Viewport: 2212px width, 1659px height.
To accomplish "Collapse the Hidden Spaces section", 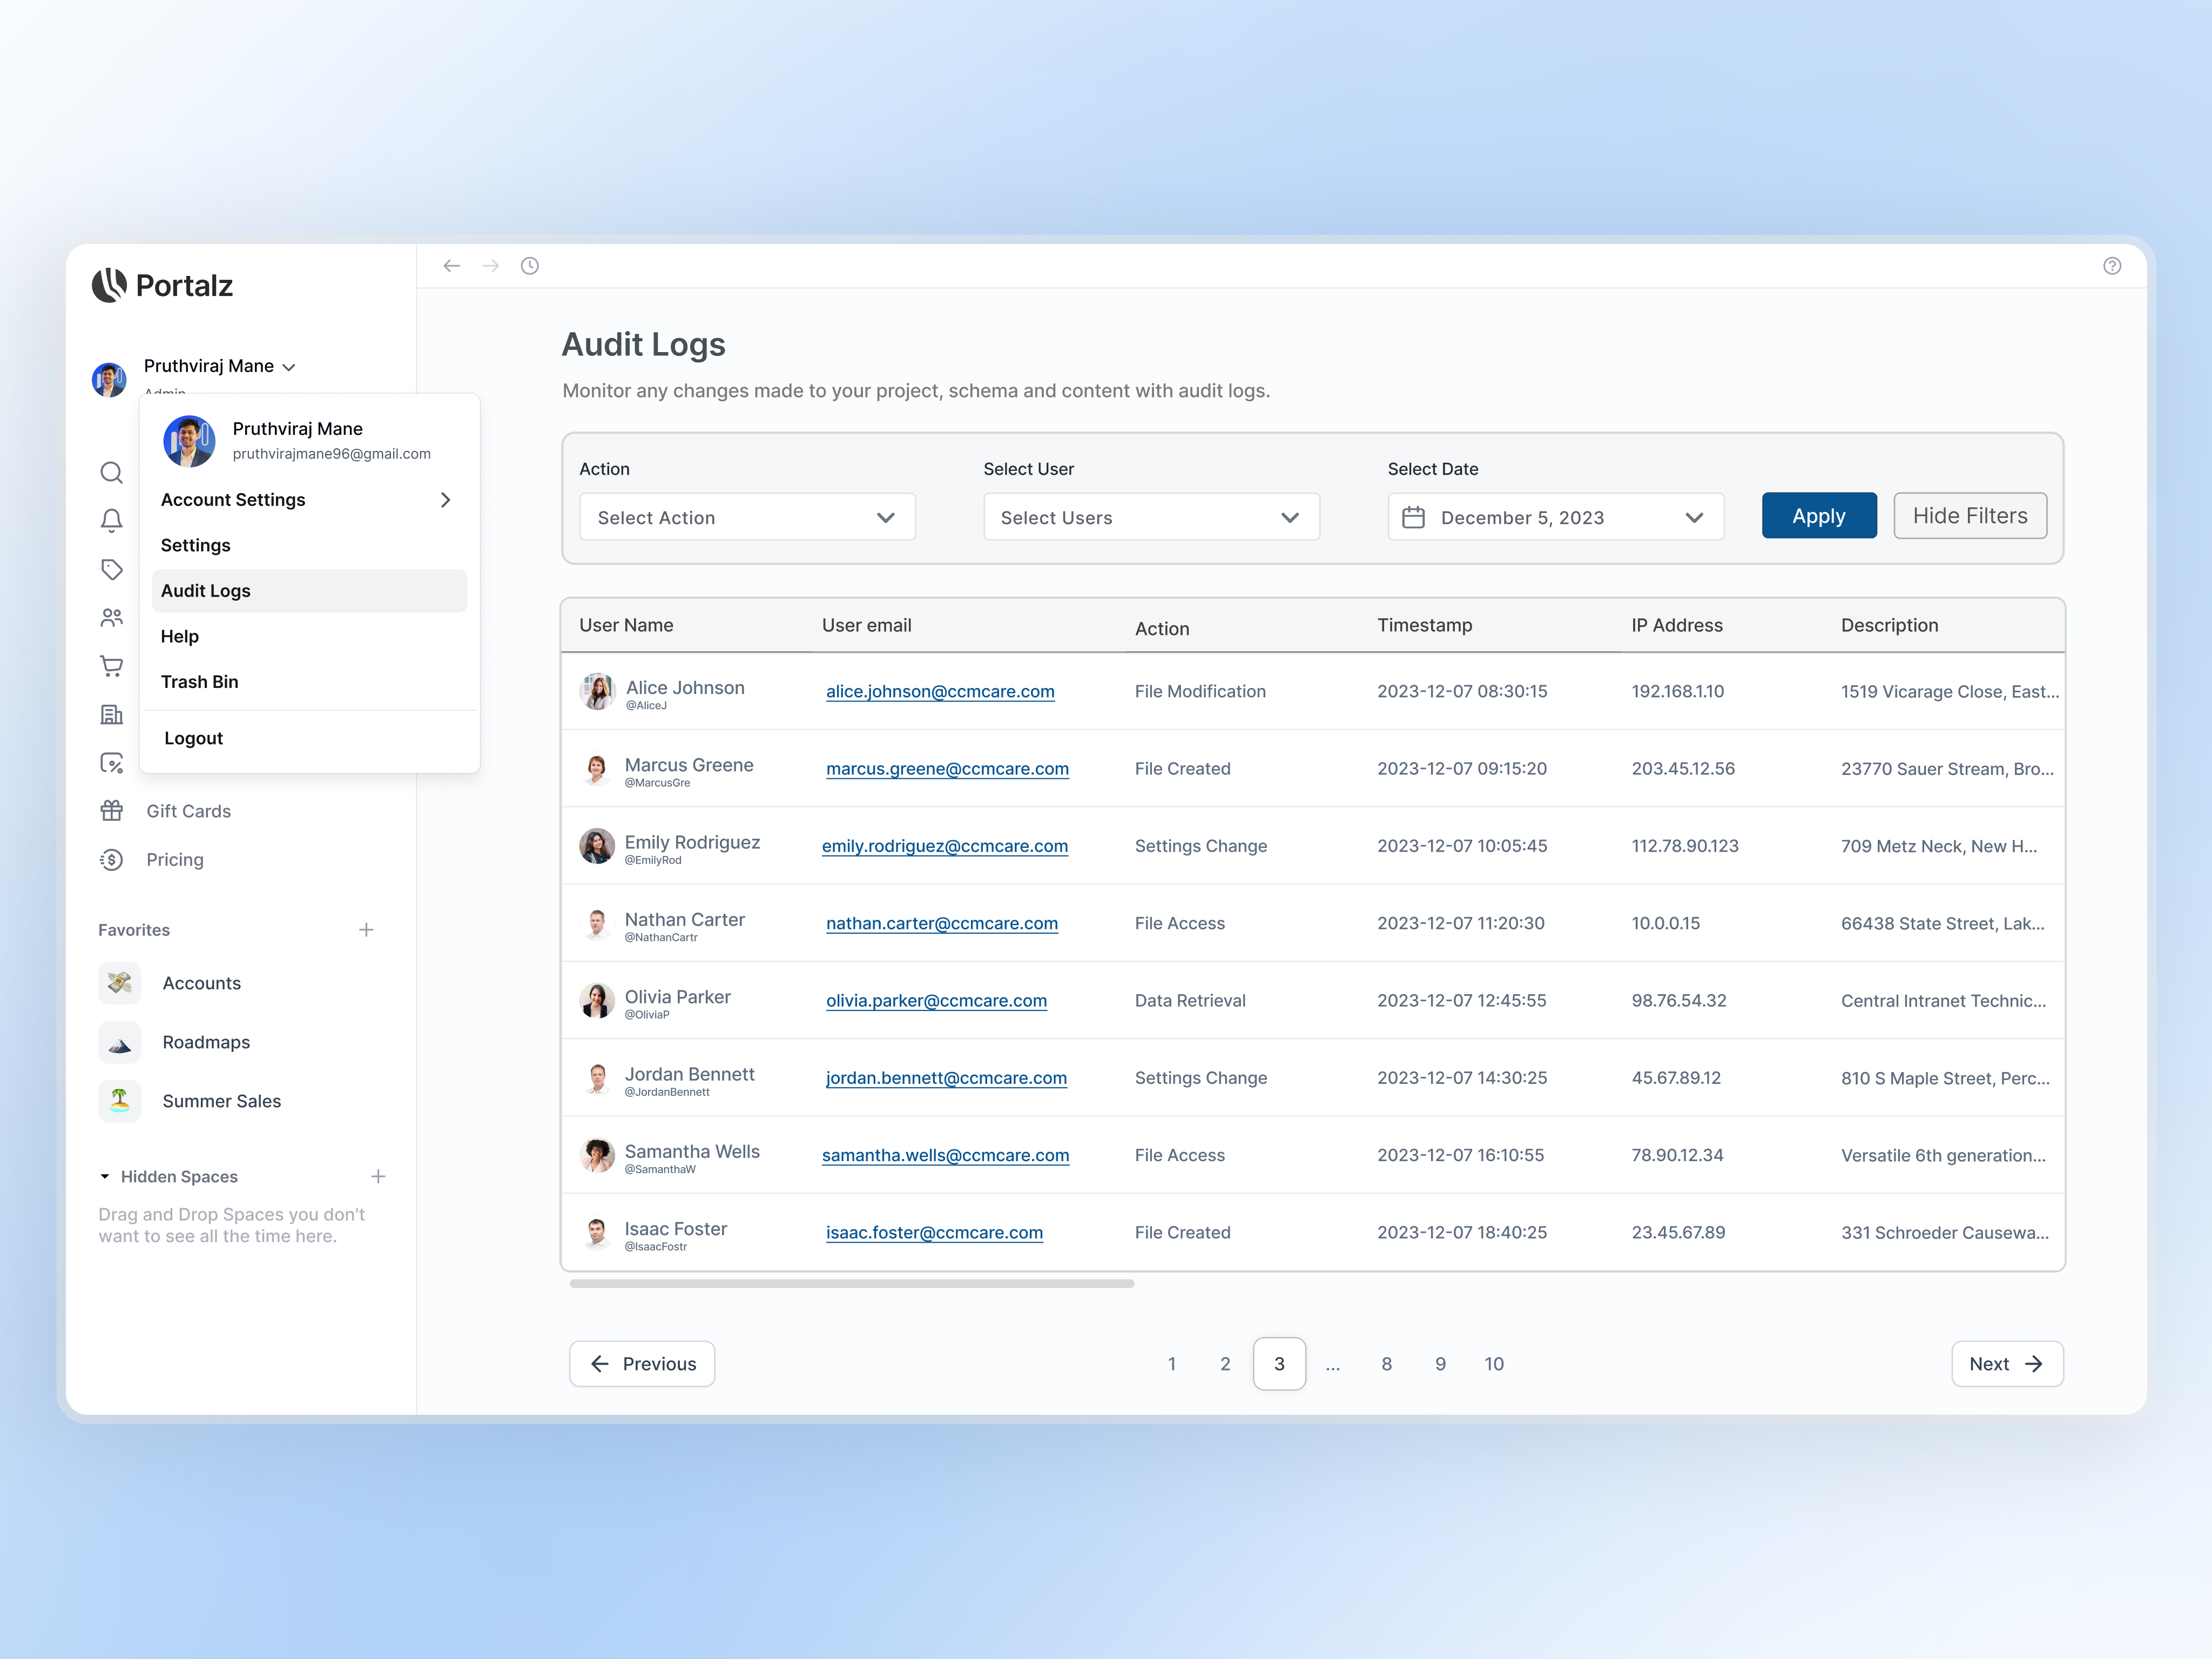I will tap(107, 1176).
